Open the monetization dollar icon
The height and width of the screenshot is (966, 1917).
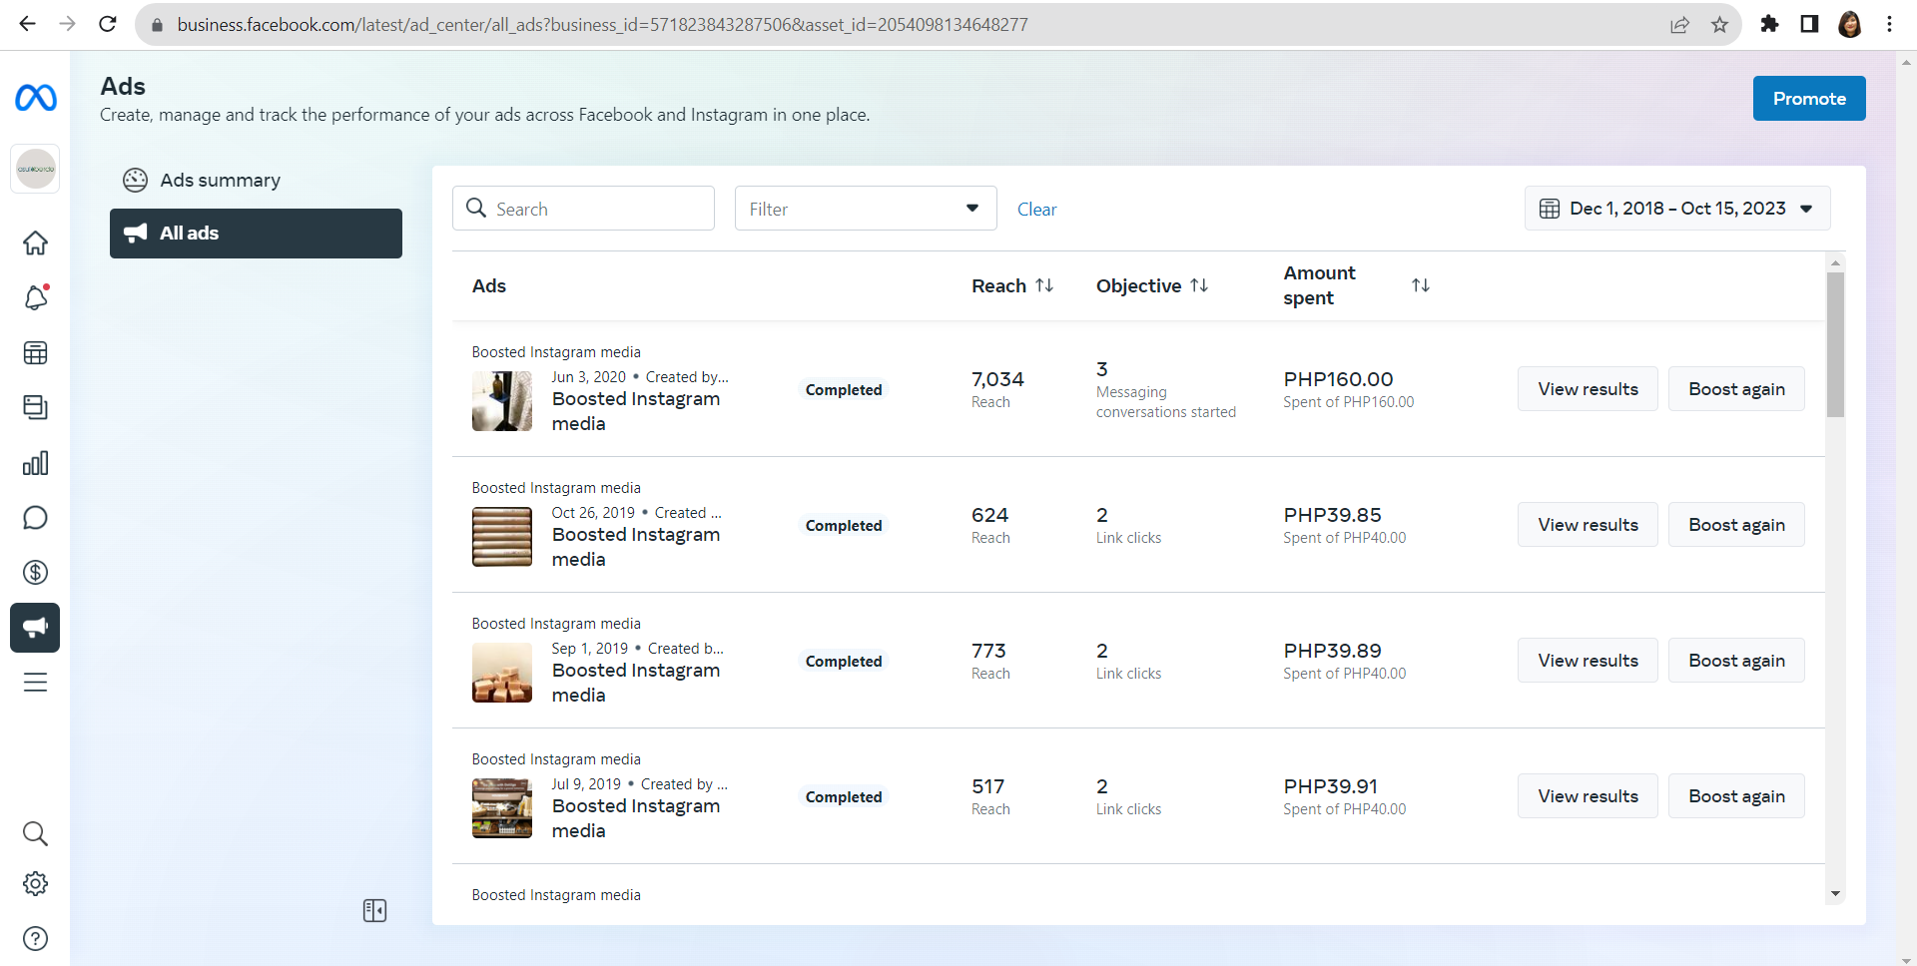click(36, 572)
